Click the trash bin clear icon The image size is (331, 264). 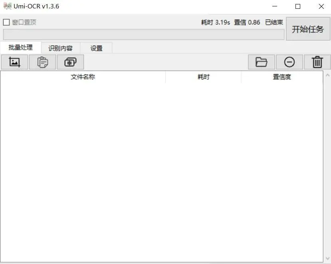pyautogui.click(x=317, y=62)
